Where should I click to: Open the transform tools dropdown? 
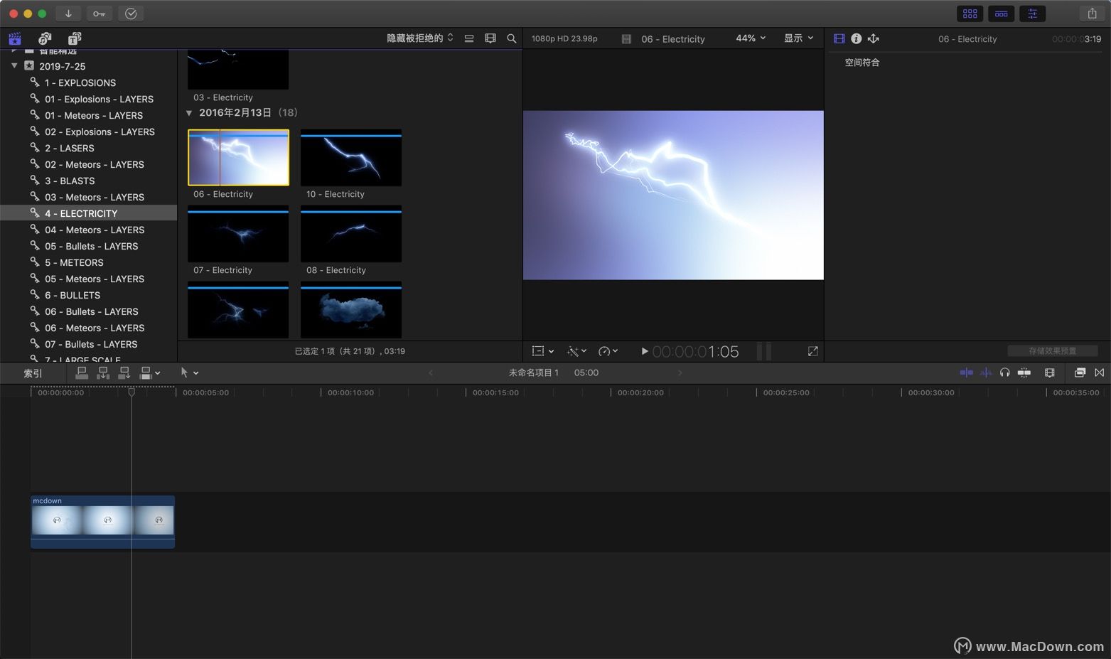[x=543, y=351]
